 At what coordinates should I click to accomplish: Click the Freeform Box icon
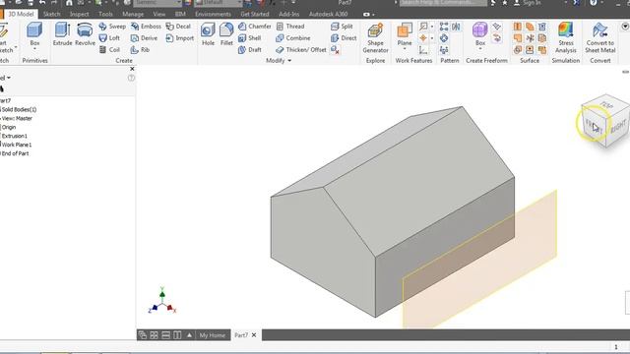click(x=480, y=30)
